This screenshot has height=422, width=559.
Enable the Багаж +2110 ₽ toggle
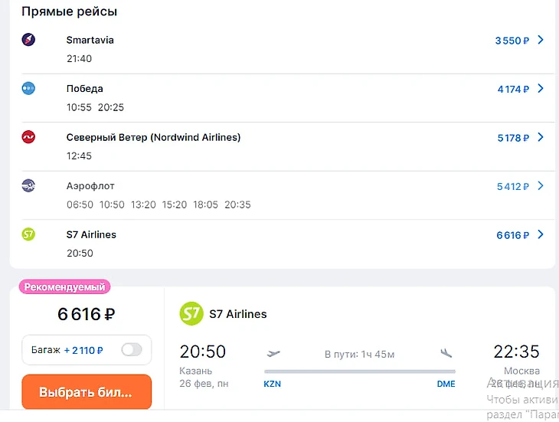(x=132, y=350)
